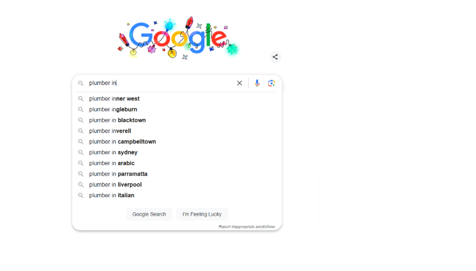Start voice search with microphone icon
The width and height of the screenshot is (476, 271).
tap(257, 83)
